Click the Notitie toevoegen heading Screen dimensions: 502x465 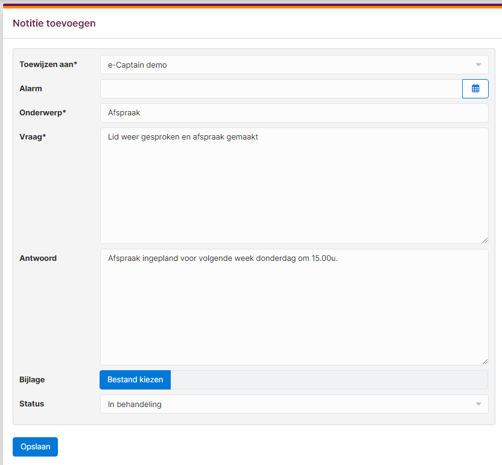coord(54,24)
